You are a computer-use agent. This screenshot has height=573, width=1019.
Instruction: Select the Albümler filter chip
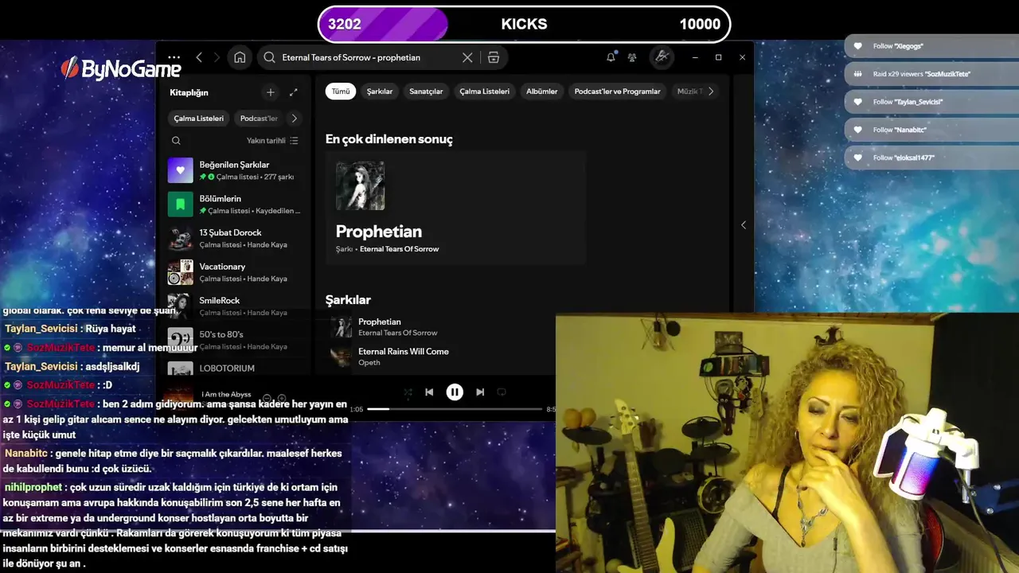pos(542,92)
